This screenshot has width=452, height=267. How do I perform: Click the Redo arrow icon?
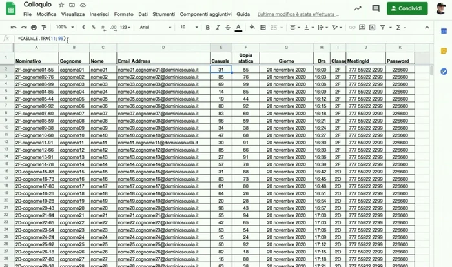pyautogui.click(x=24, y=27)
